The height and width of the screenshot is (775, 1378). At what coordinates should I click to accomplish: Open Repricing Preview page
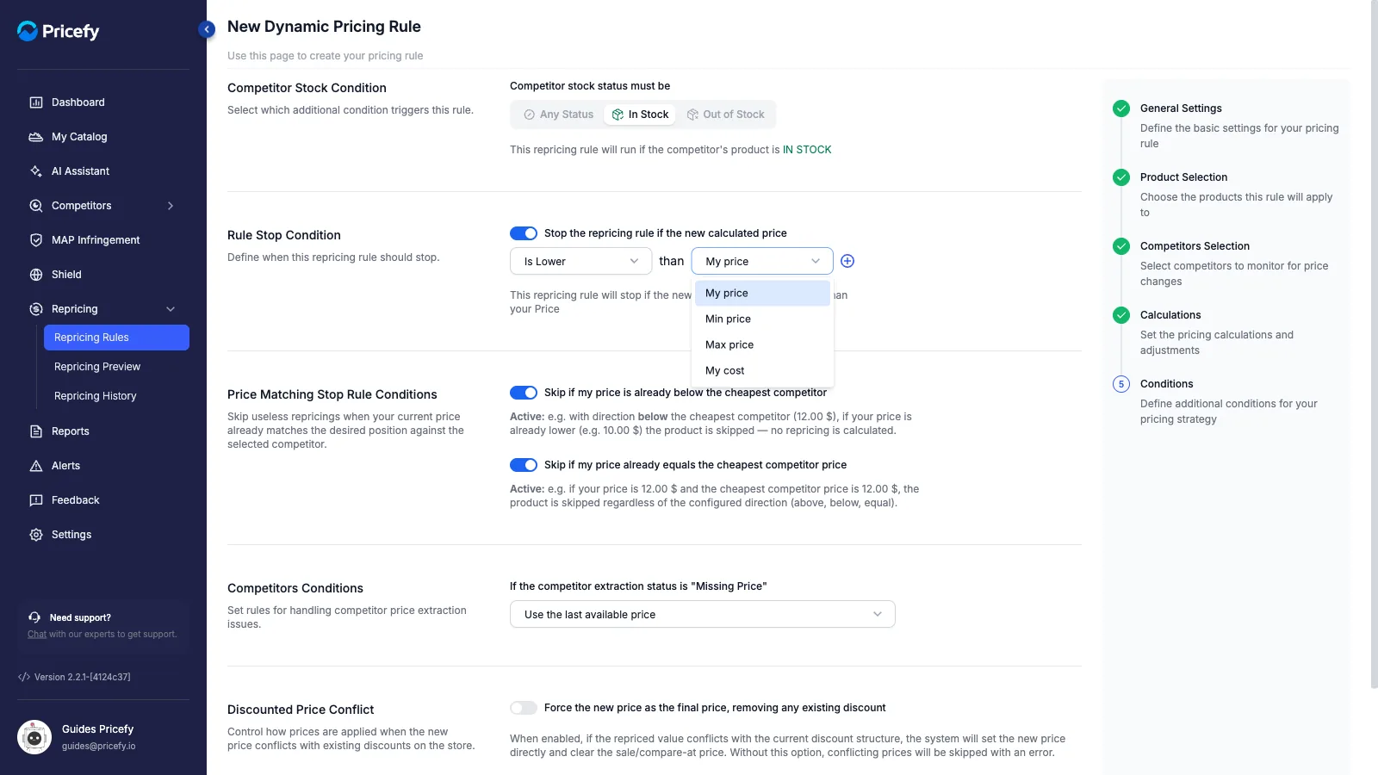(97, 367)
